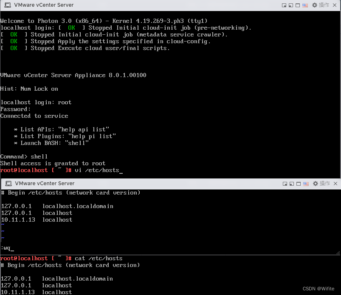The image size is (341, 295).
Task: Open the 操作 actions menu in lower console window
Action: [325, 184]
